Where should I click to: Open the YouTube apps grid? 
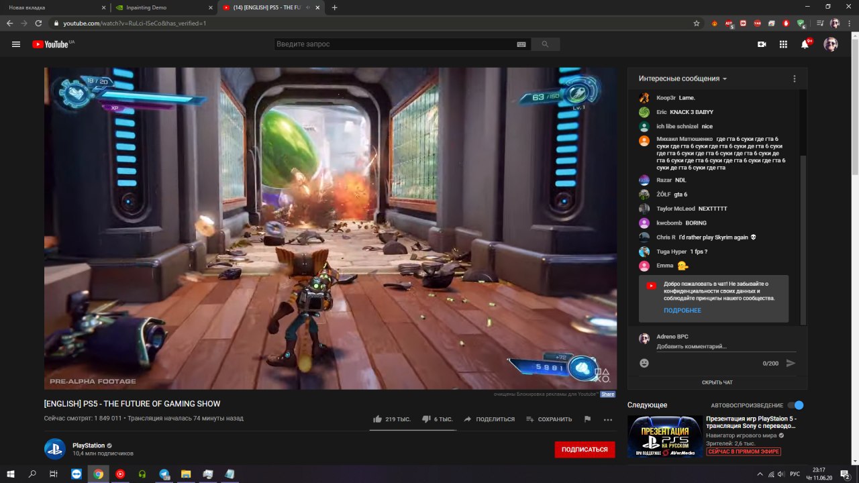783,44
